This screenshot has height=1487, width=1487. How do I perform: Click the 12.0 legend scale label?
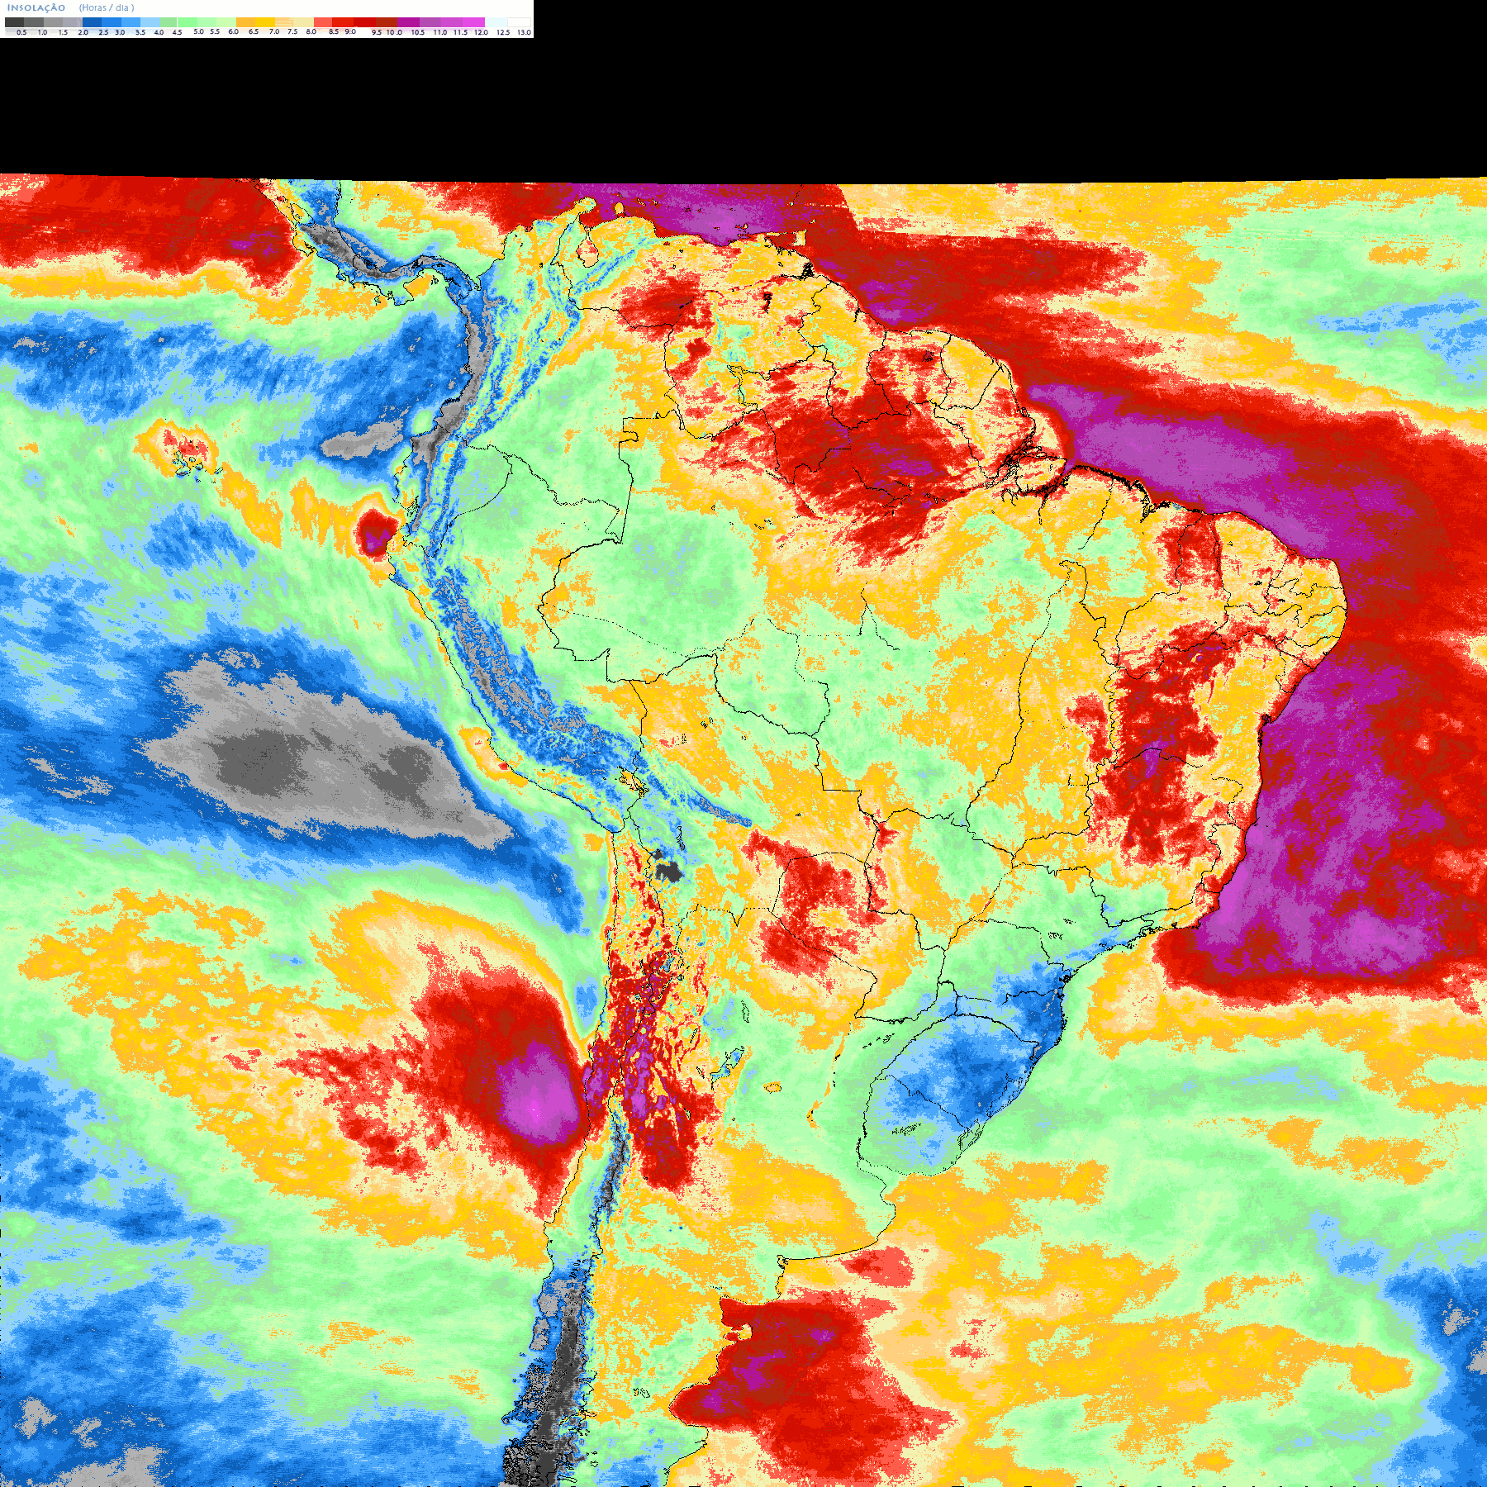pyautogui.click(x=481, y=32)
